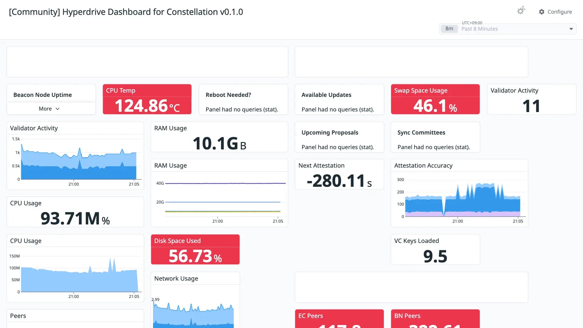Click the Peers panel title
This screenshot has width=583, height=328.
pos(18,316)
